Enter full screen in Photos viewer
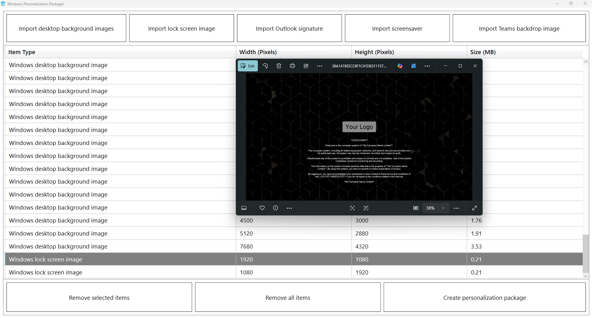 pos(475,208)
